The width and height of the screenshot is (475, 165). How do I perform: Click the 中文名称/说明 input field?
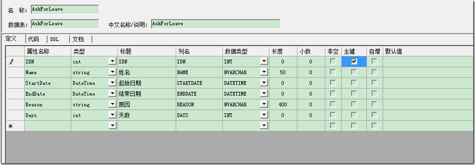coord(215,24)
